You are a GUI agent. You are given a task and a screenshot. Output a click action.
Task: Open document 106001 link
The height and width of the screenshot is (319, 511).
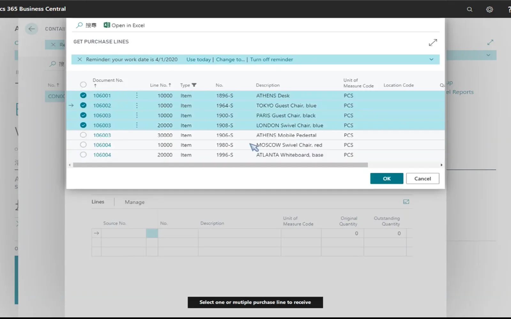(102, 95)
